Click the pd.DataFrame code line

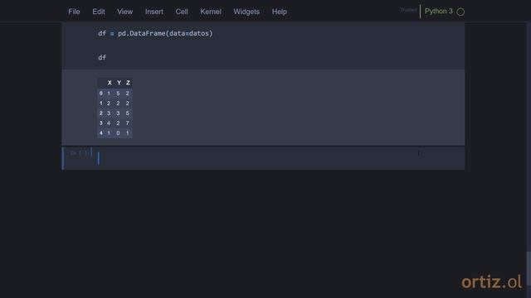(155, 33)
